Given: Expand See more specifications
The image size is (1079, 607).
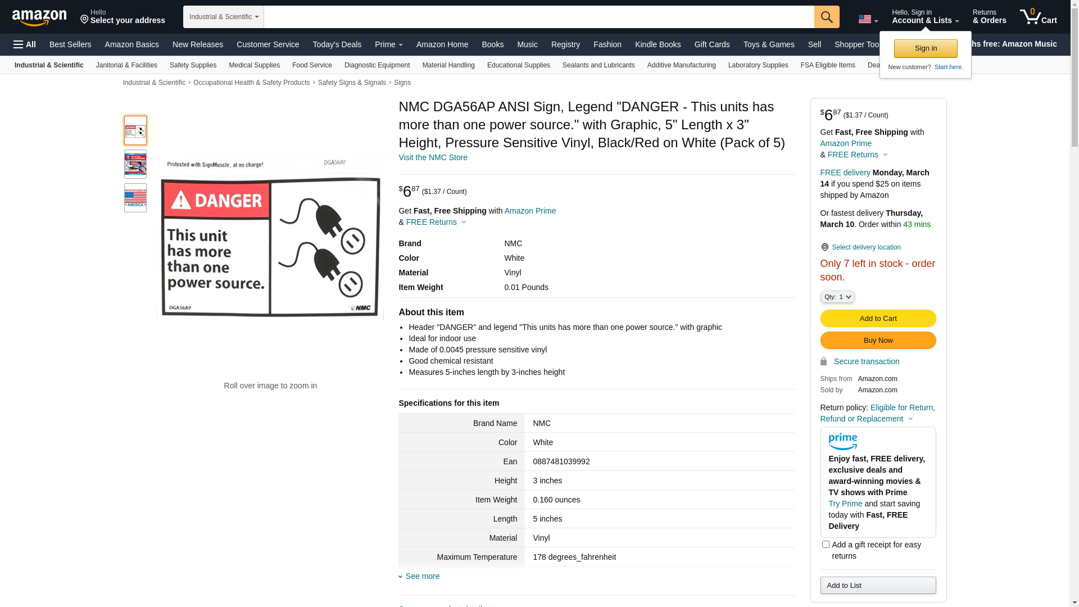Looking at the screenshot, I should click(x=422, y=576).
